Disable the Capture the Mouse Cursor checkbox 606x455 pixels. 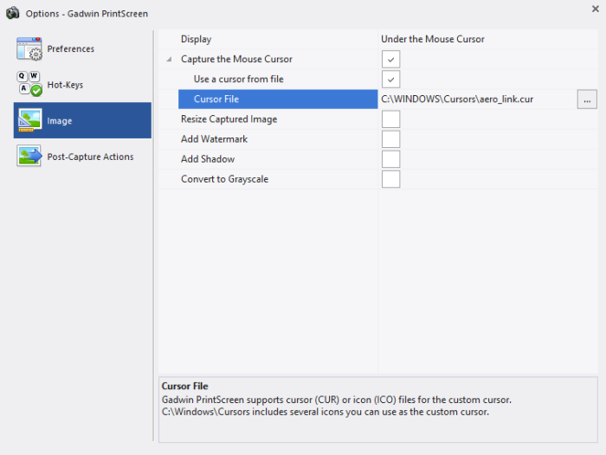390,59
